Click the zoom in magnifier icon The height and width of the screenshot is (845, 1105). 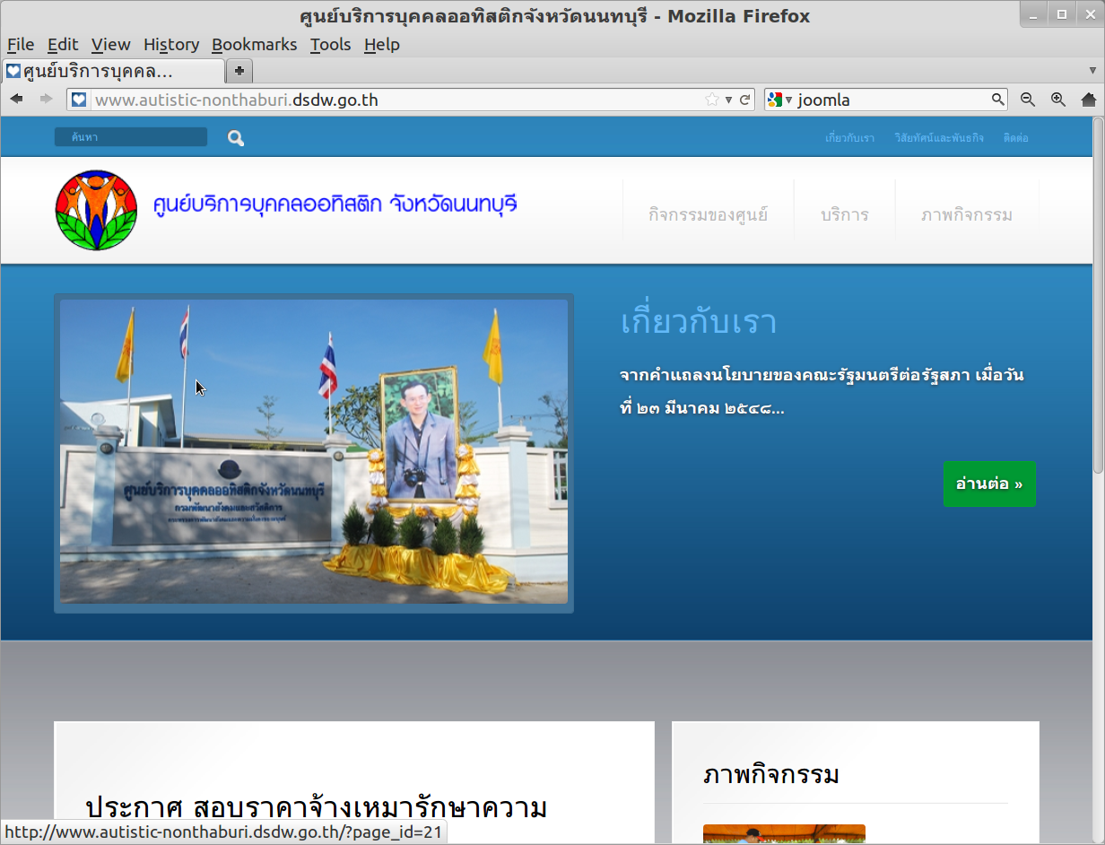[x=1058, y=100]
